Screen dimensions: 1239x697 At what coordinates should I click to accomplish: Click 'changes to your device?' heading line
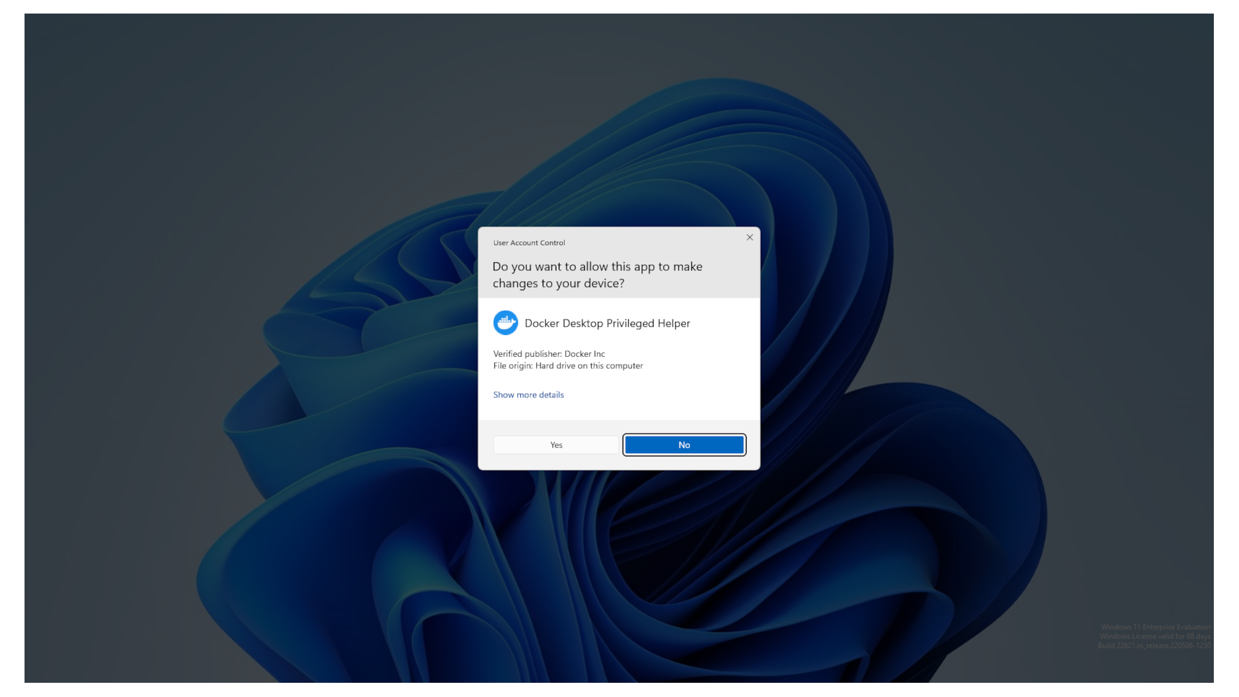(558, 283)
